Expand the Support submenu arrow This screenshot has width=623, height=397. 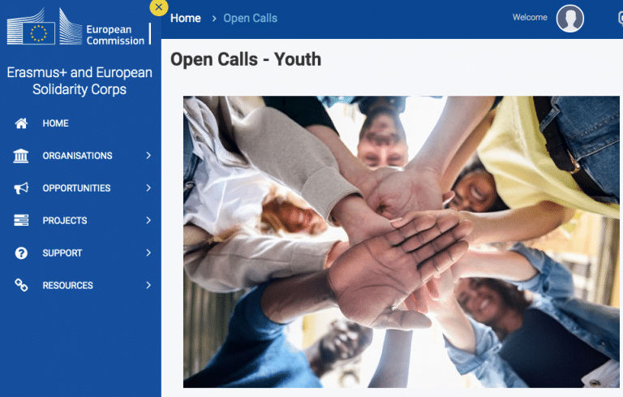(148, 252)
